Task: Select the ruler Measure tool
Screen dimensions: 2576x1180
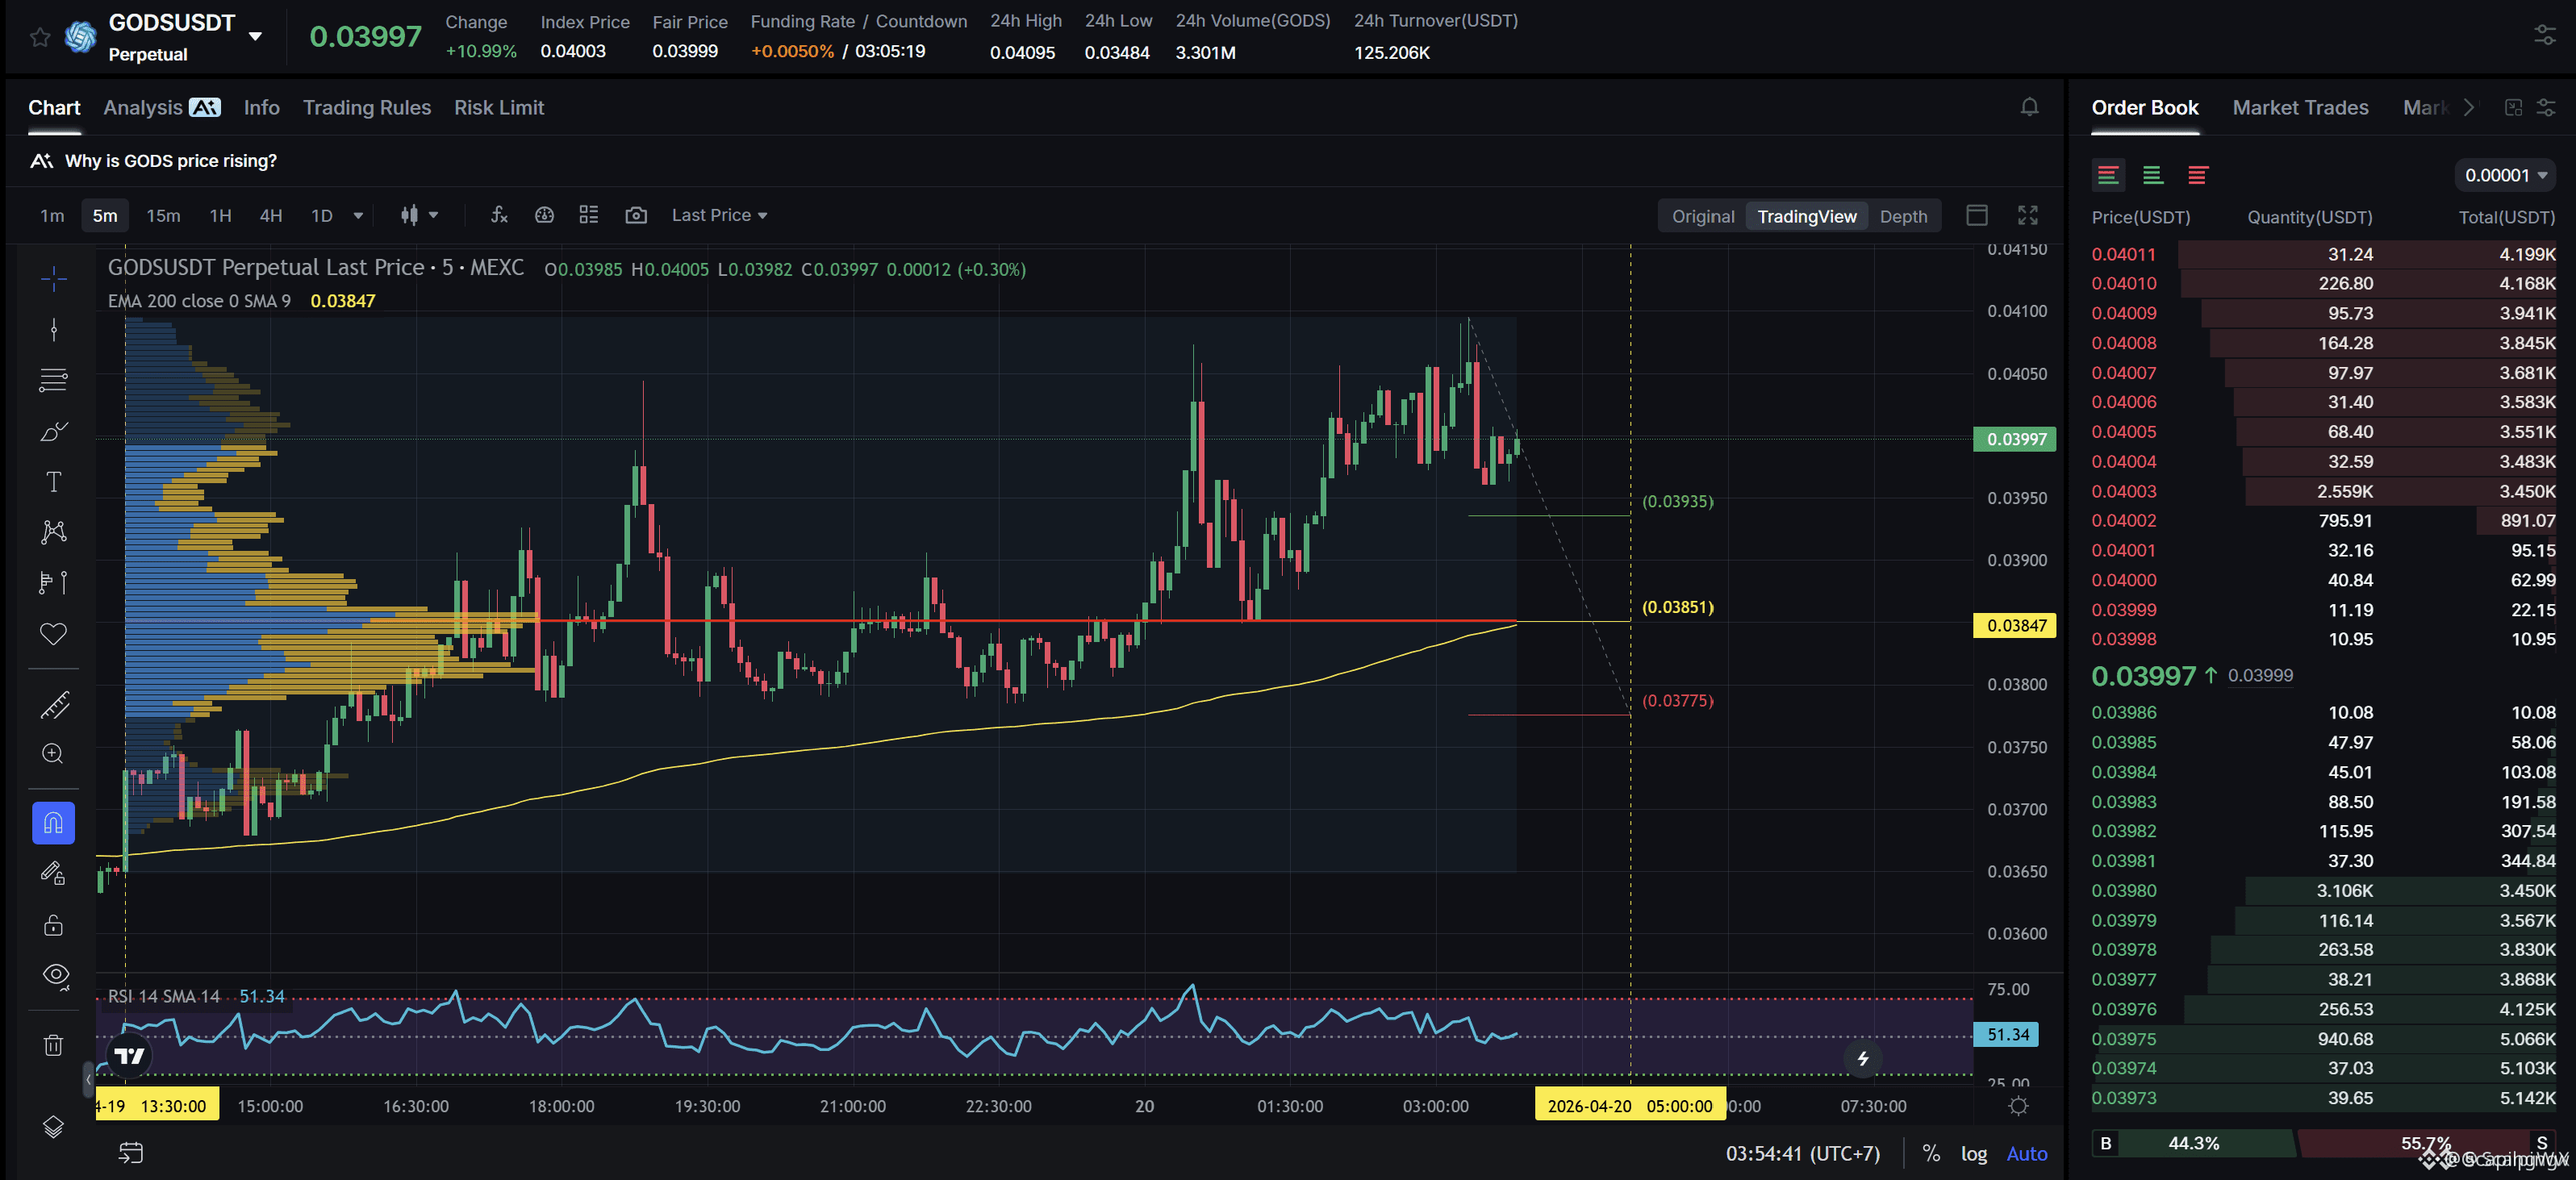Action: pyautogui.click(x=54, y=706)
